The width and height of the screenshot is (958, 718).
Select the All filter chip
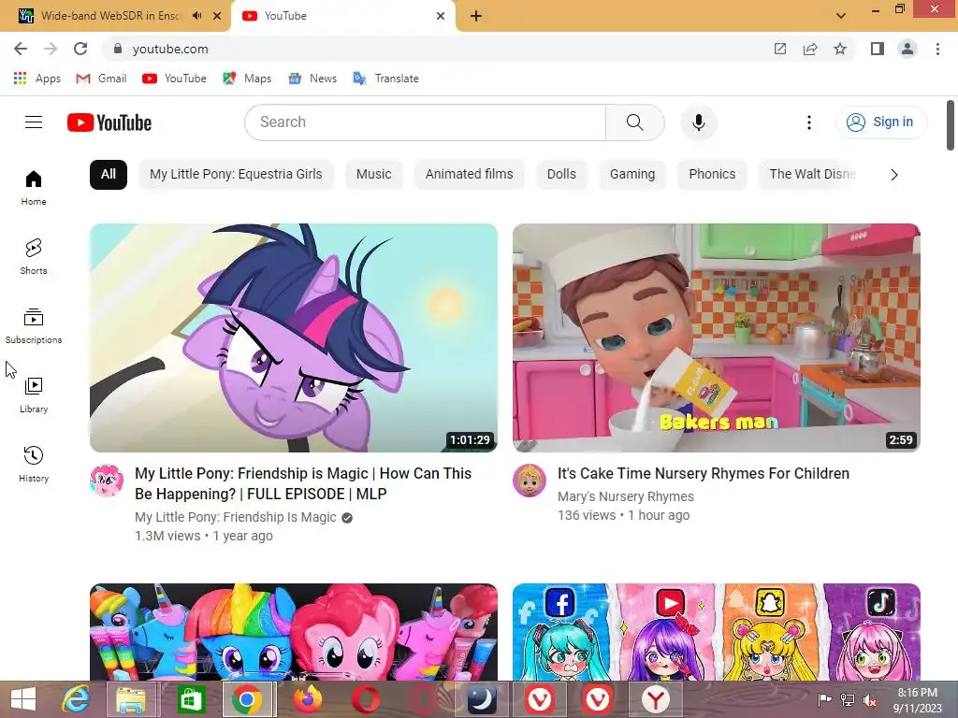109,175
